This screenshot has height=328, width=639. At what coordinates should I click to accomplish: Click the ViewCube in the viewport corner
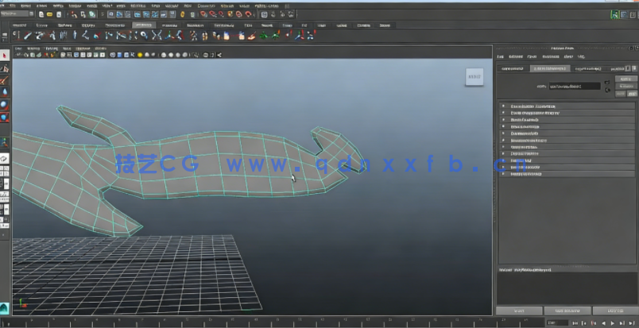point(474,77)
